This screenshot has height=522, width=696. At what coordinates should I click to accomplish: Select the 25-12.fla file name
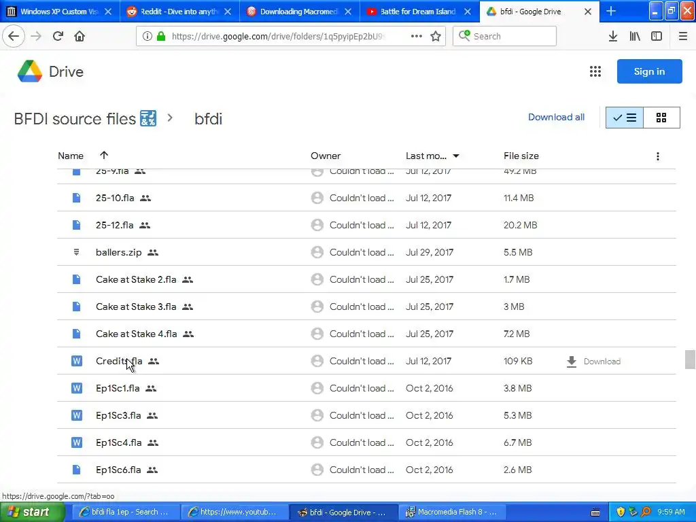coord(114,225)
